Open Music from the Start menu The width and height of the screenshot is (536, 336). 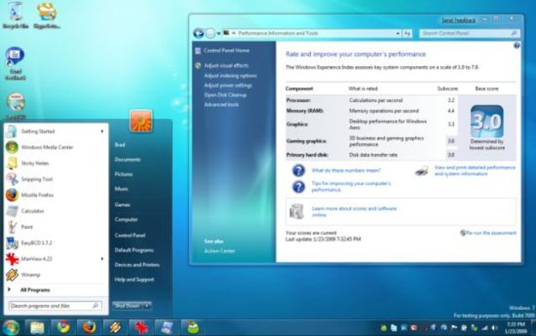121,189
